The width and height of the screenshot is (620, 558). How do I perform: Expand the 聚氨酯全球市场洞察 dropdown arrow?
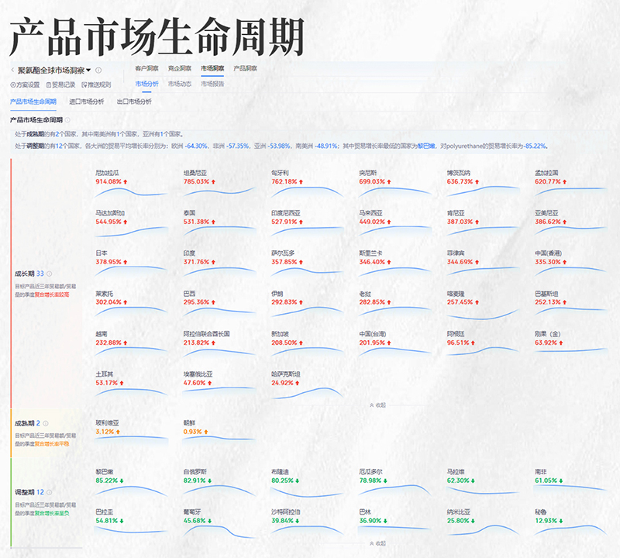click(88, 71)
